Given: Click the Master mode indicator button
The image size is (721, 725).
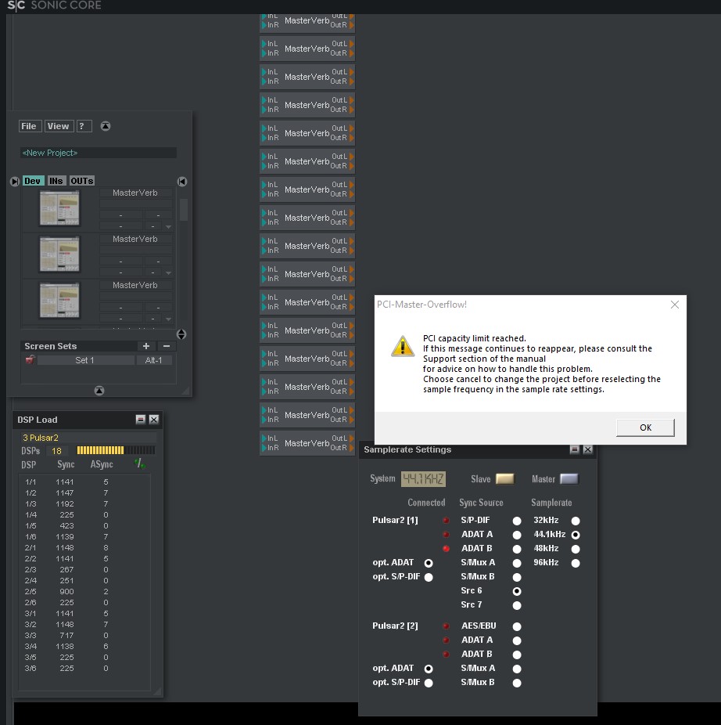Looking at the screenshot, I should click(x=569, y=479).
